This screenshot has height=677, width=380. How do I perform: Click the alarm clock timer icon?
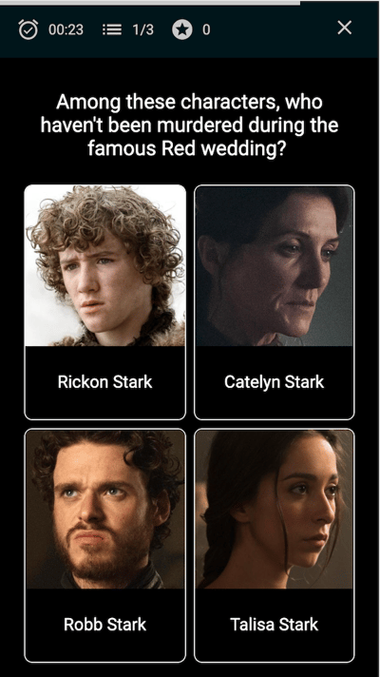tap(28, 29)
